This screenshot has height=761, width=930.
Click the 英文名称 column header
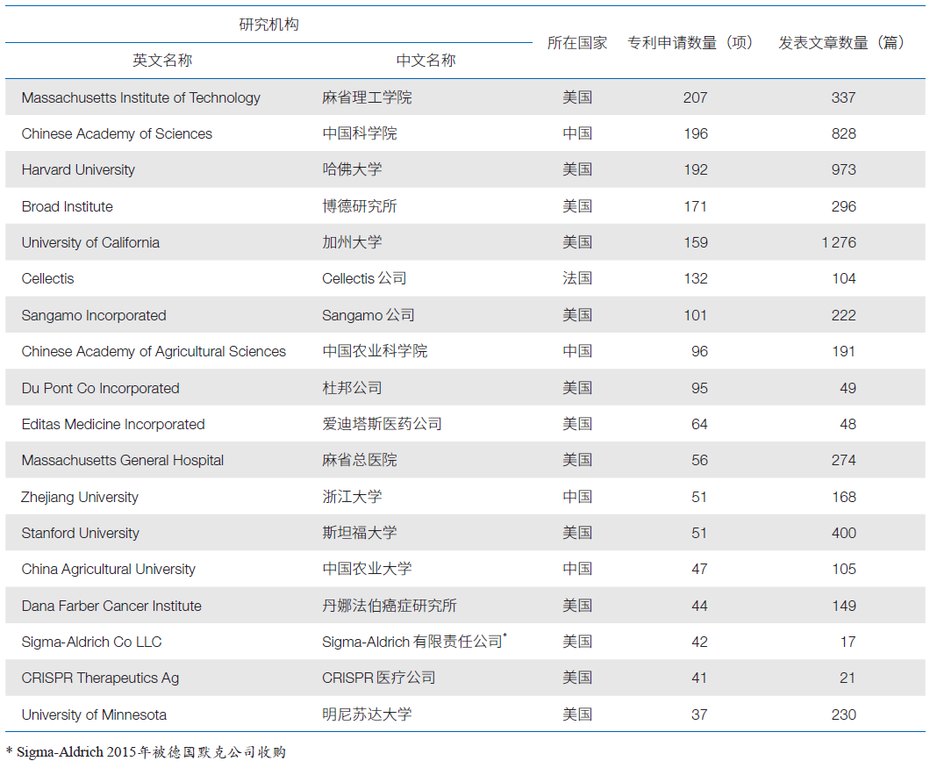(x=162, y=61)
